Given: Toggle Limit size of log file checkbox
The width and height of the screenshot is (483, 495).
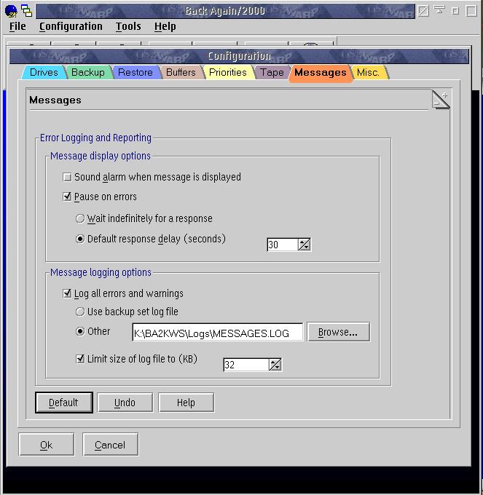Looking at the screenshot, I should click(137, 359).
